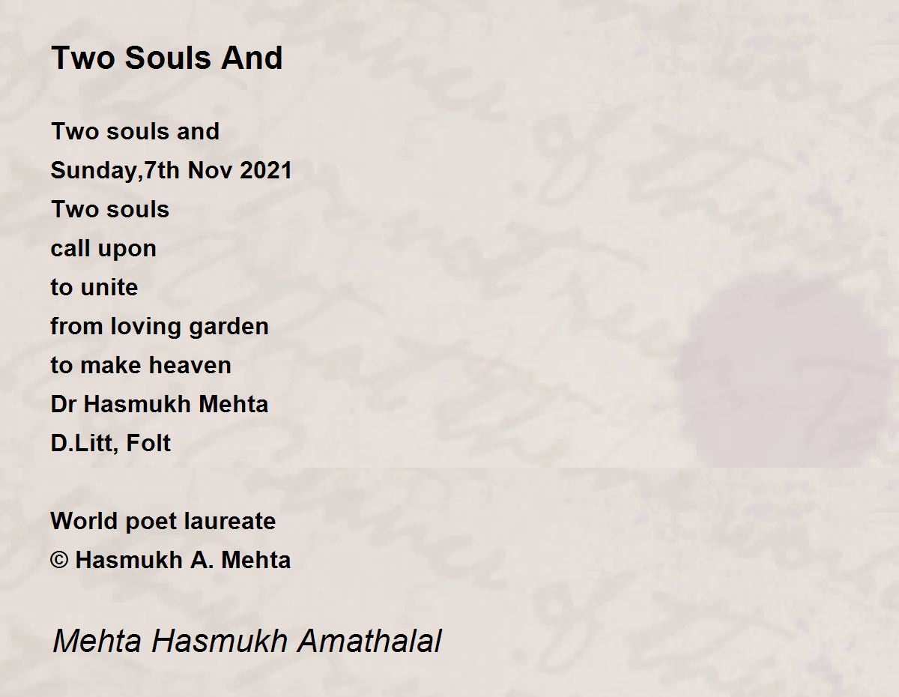The image size is (899, 697).
Task: Click the line "call upon"
Action: click(x=103, y=249)
